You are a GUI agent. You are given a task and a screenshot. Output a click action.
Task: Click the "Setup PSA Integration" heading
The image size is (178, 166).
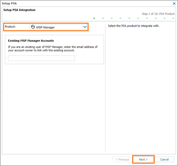pos(19,10)
